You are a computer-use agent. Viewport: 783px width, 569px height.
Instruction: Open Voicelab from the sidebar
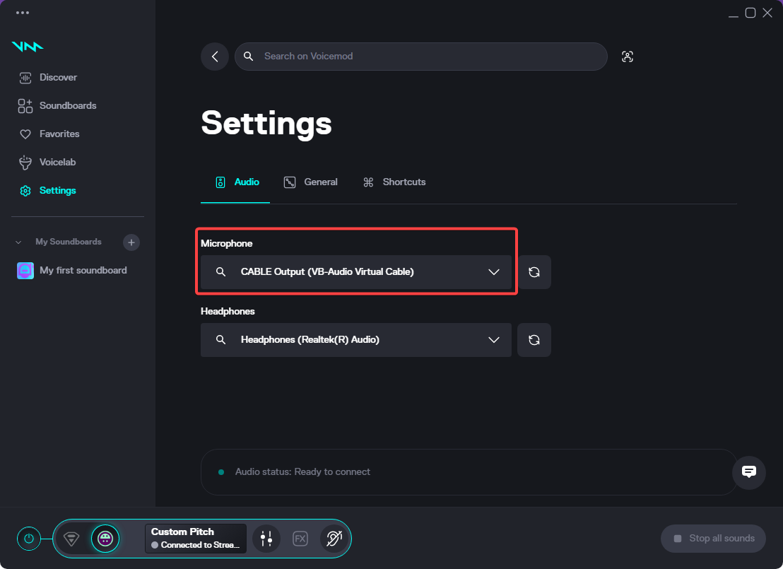[x=47, y=163]
